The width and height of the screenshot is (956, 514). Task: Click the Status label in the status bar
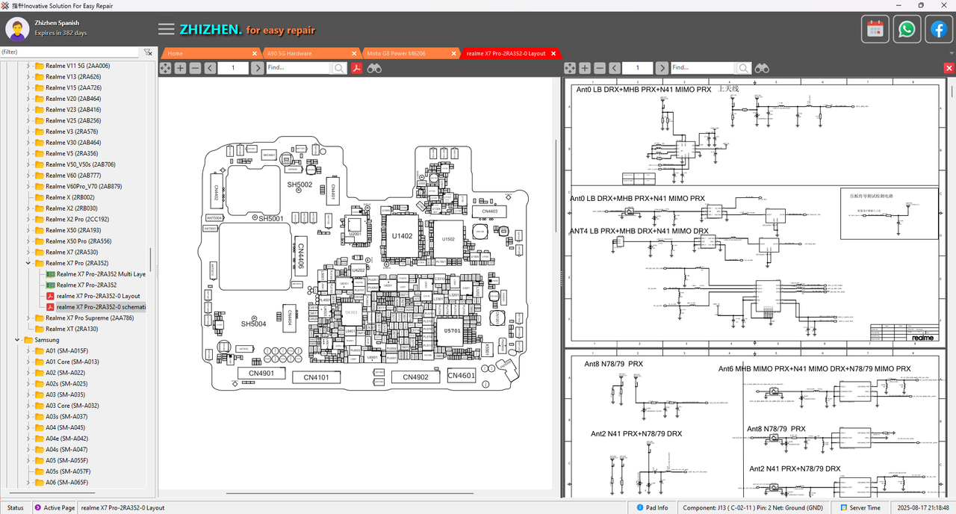point(15,508)
